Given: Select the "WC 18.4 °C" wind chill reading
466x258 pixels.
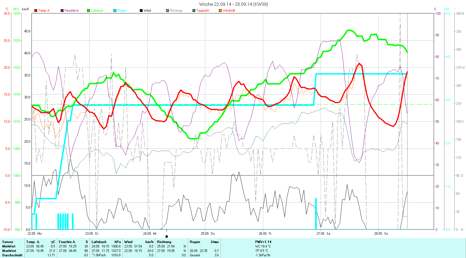Looking at the screenshot, I should 263,246.
